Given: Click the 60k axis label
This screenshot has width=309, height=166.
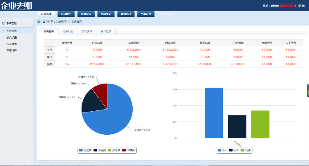Looking at the screenshot, I should [175, 89].
